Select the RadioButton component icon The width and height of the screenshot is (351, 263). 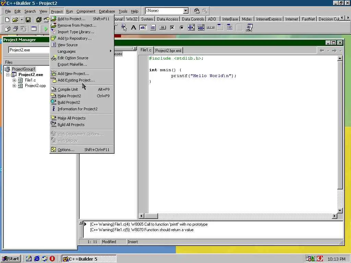pyautogui.click(x=182, y=27)
